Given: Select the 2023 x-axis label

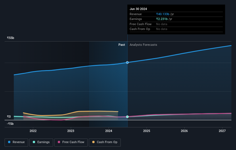Looking at the screenshot, I should click(71, 131).
